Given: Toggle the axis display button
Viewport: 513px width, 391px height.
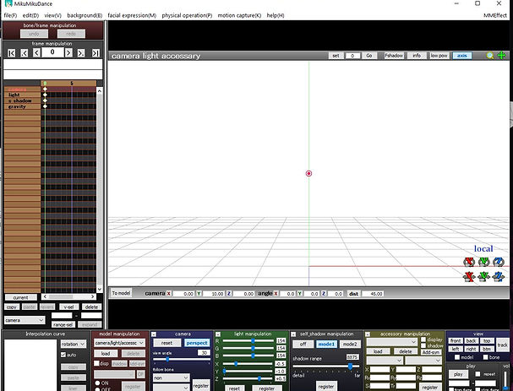Looking at the screenshot, I should (x=462, y=56).
